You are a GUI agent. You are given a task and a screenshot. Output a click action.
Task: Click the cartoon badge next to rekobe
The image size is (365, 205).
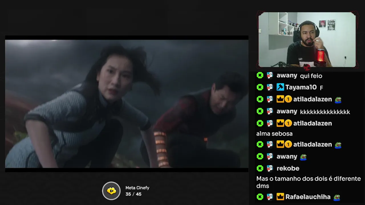(x=270, y=168)
